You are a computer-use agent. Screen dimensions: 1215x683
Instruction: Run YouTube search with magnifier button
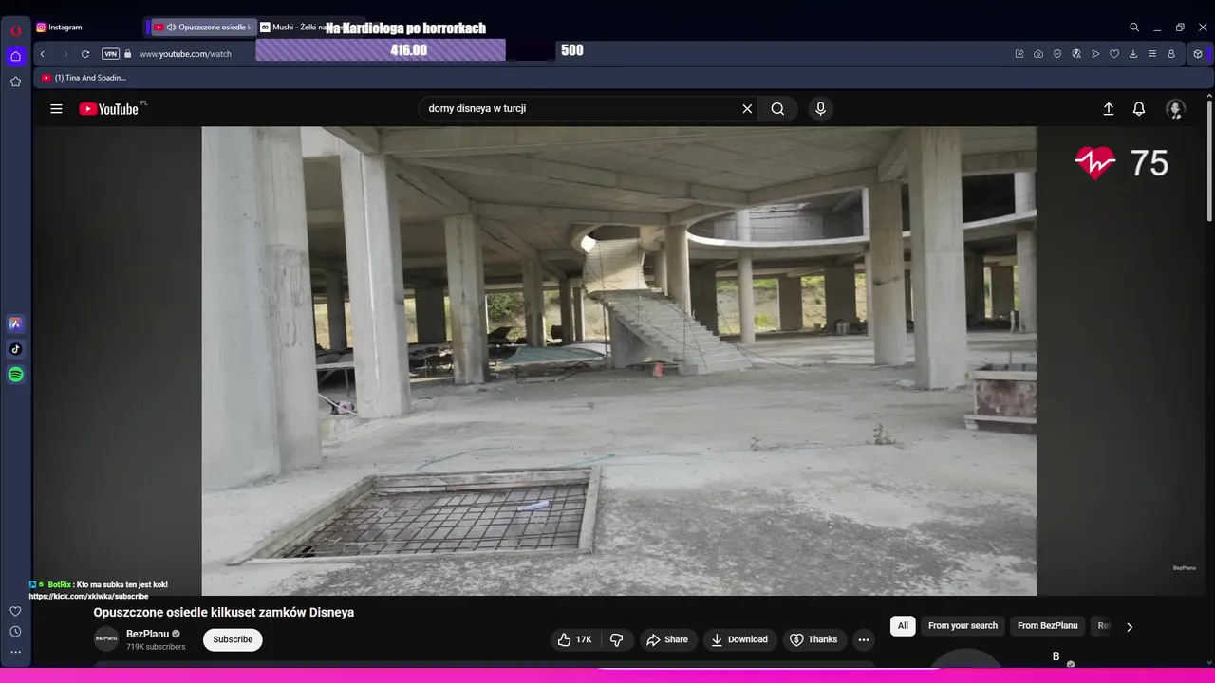point(777,109)
